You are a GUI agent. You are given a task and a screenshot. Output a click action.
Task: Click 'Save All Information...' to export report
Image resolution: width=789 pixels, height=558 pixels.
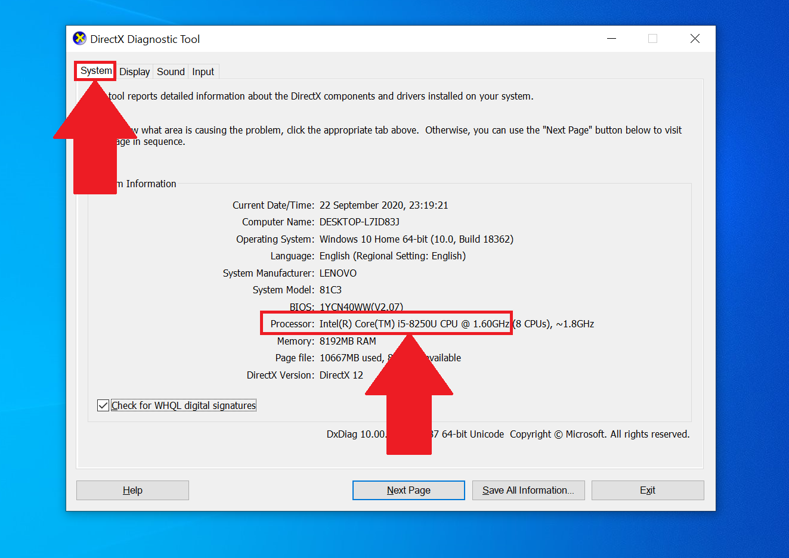(528, 489)
